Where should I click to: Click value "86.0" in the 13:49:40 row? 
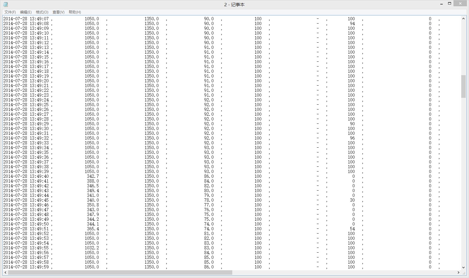click(x=209, y=176)
